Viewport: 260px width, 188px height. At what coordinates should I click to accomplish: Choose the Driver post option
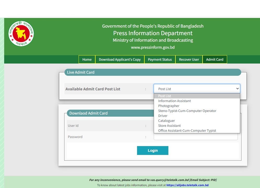(x=163, y=116)
